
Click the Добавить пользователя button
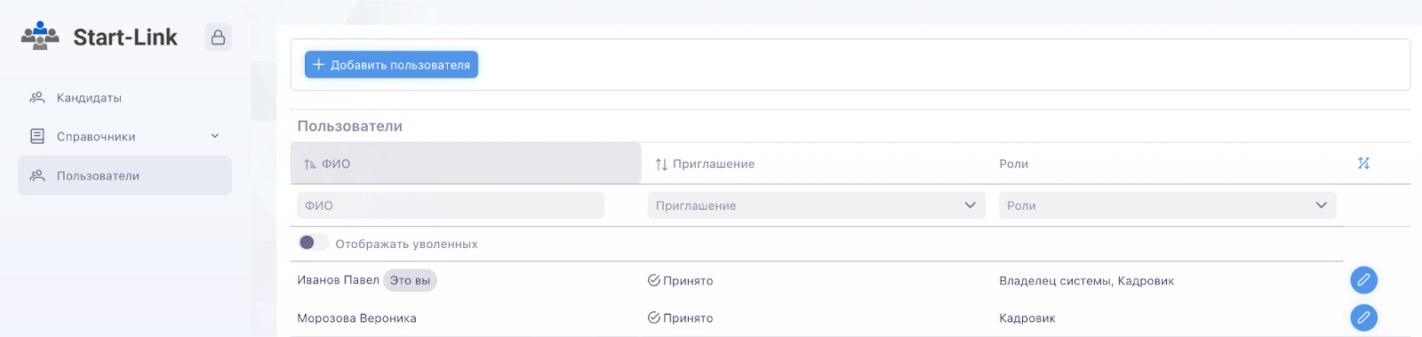391,64
